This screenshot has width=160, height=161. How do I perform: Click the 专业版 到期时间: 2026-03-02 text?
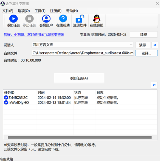coord(103,34)
